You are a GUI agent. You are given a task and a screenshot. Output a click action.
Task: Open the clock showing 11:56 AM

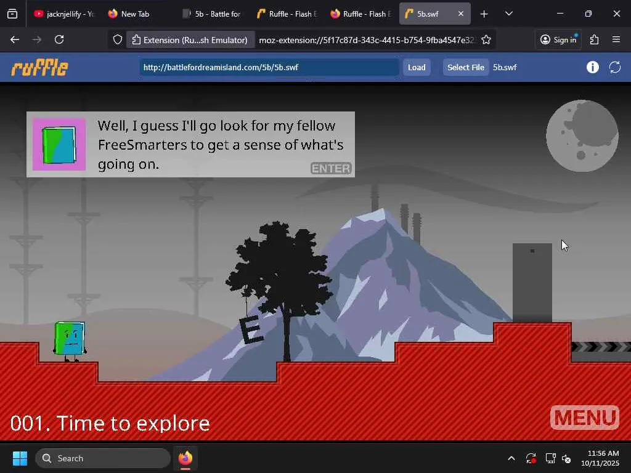[x=600, y=458]
